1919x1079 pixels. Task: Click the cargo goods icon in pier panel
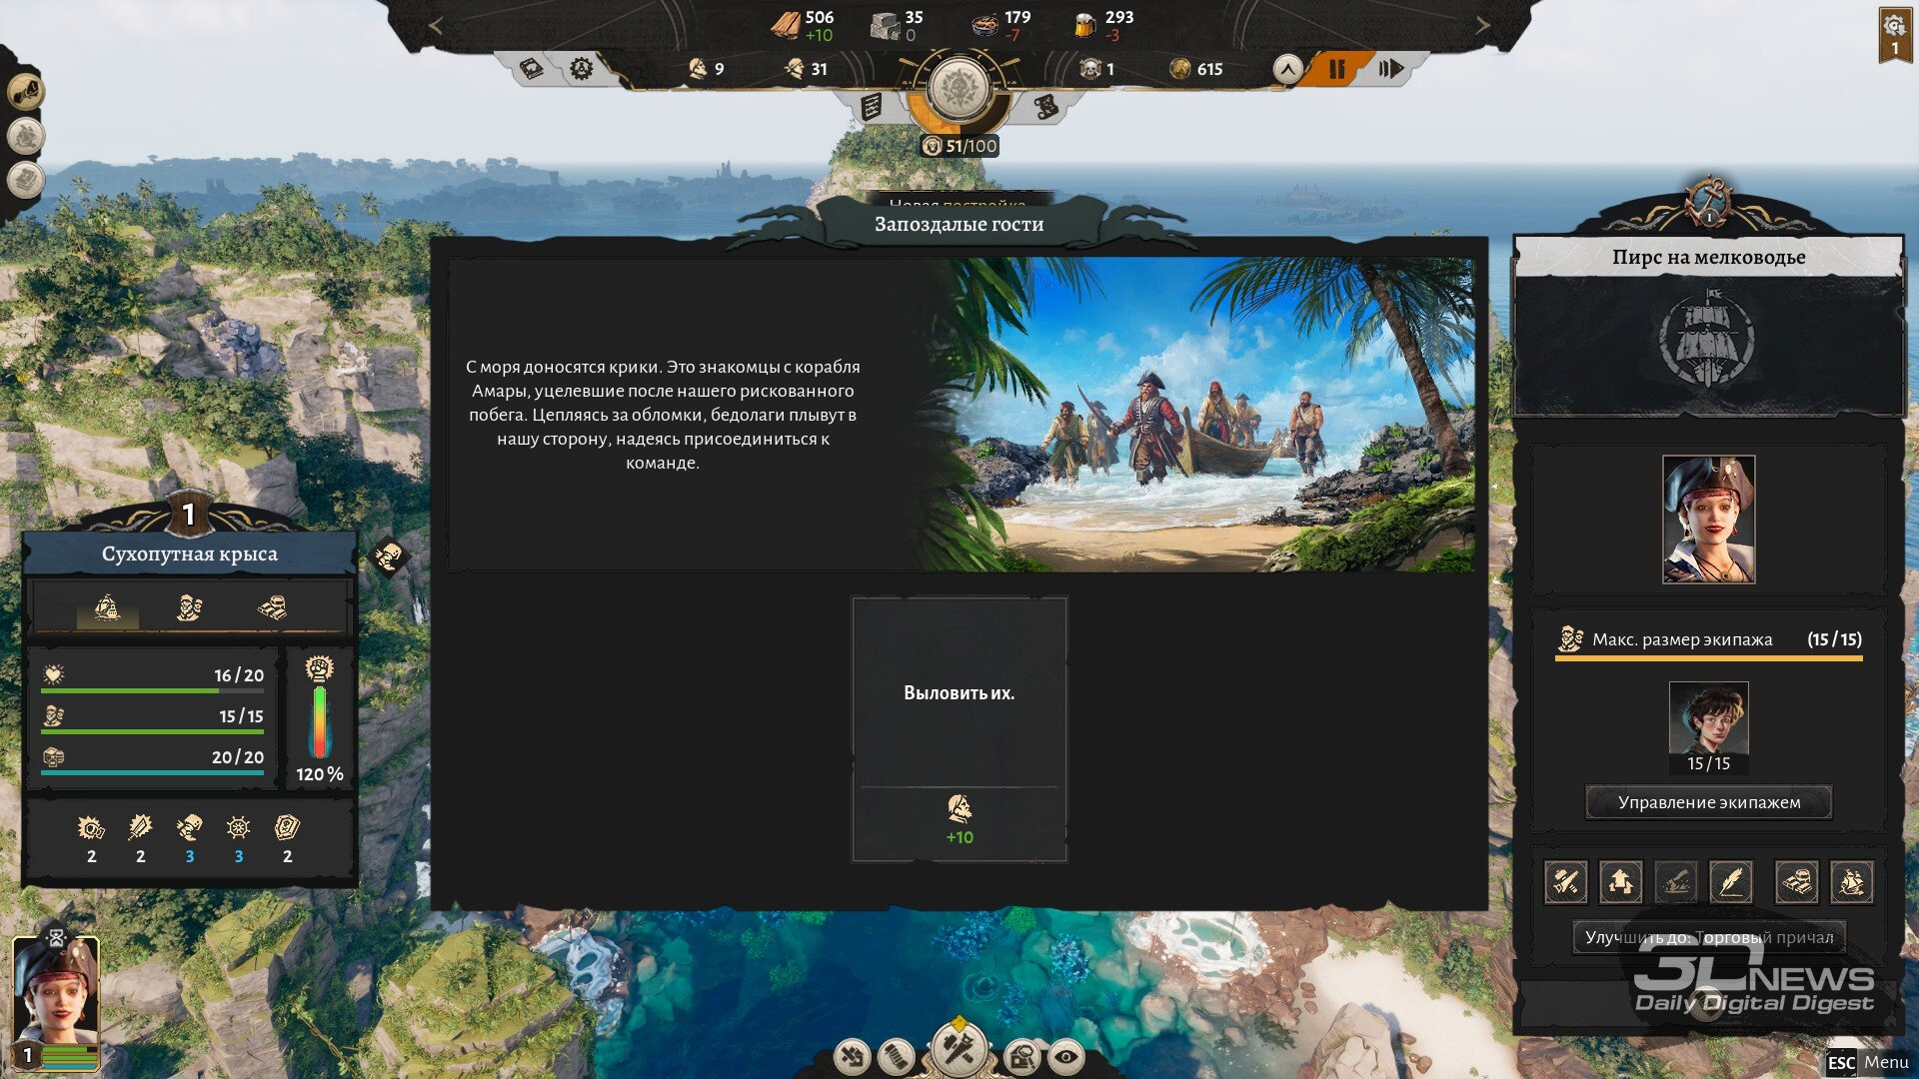click(1796, 882)
